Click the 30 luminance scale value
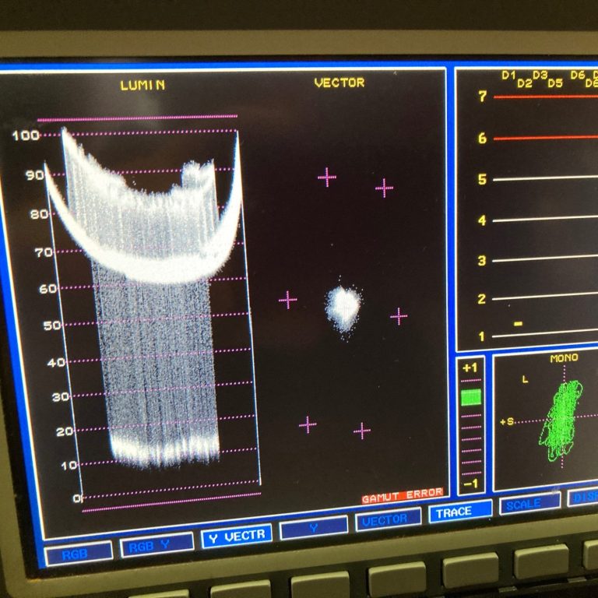Image resolution: width=598 pixels, height=598 pixels. coord(61,397)
